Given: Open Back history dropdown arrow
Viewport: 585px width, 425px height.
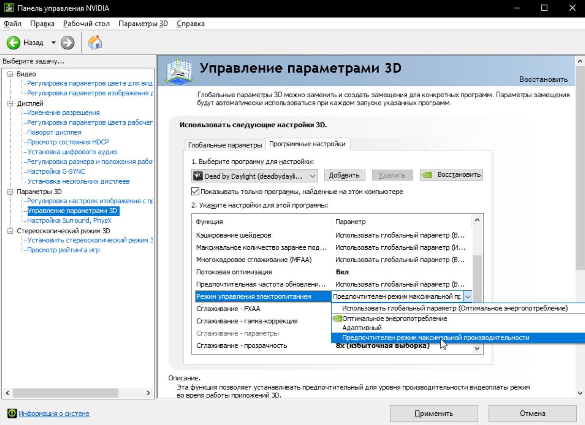Looking at the screenshot, I should coord(53,43).
